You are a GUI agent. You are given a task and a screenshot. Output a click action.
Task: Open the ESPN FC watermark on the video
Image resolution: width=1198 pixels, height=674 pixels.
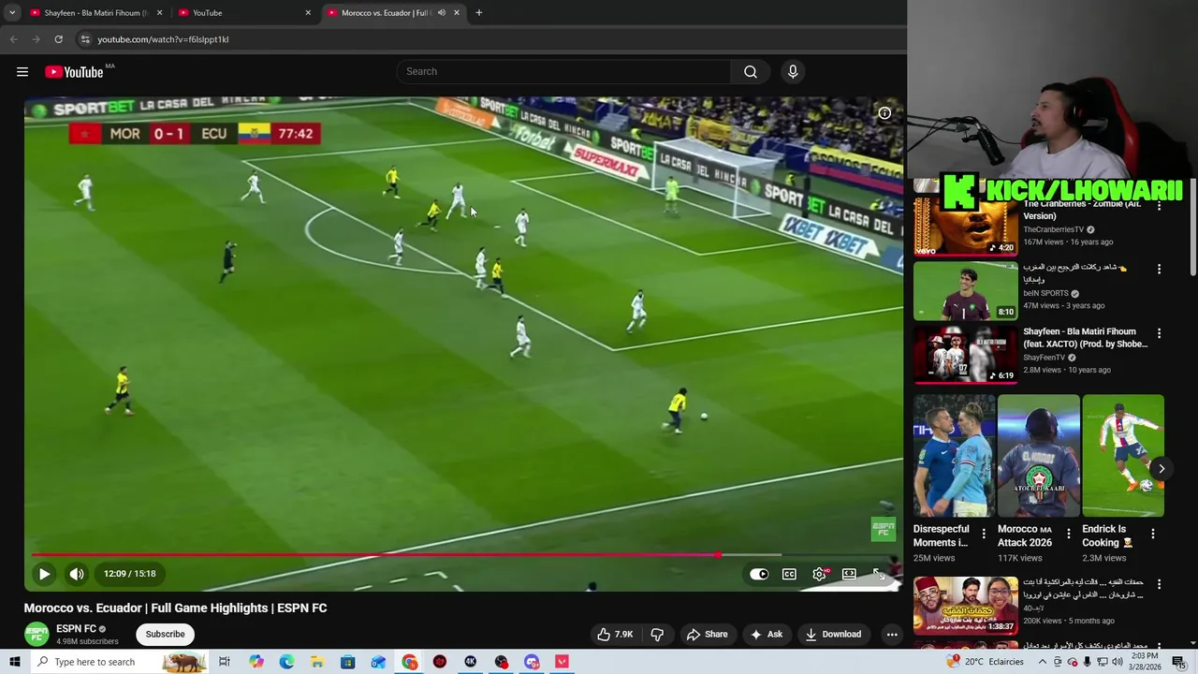883,530
